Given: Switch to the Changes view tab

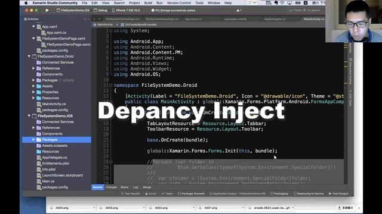Looking at the screenshot, I should point(112,187).
